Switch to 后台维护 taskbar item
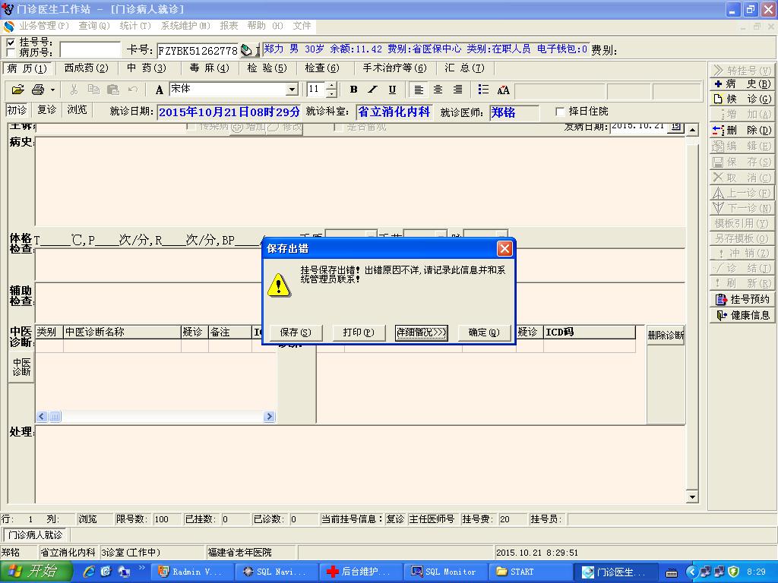 coord(359,572)
